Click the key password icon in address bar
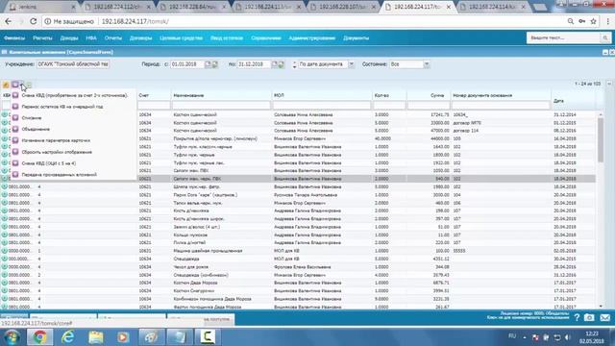This screenshot has height=346, width=615. (x=582, y=21)
